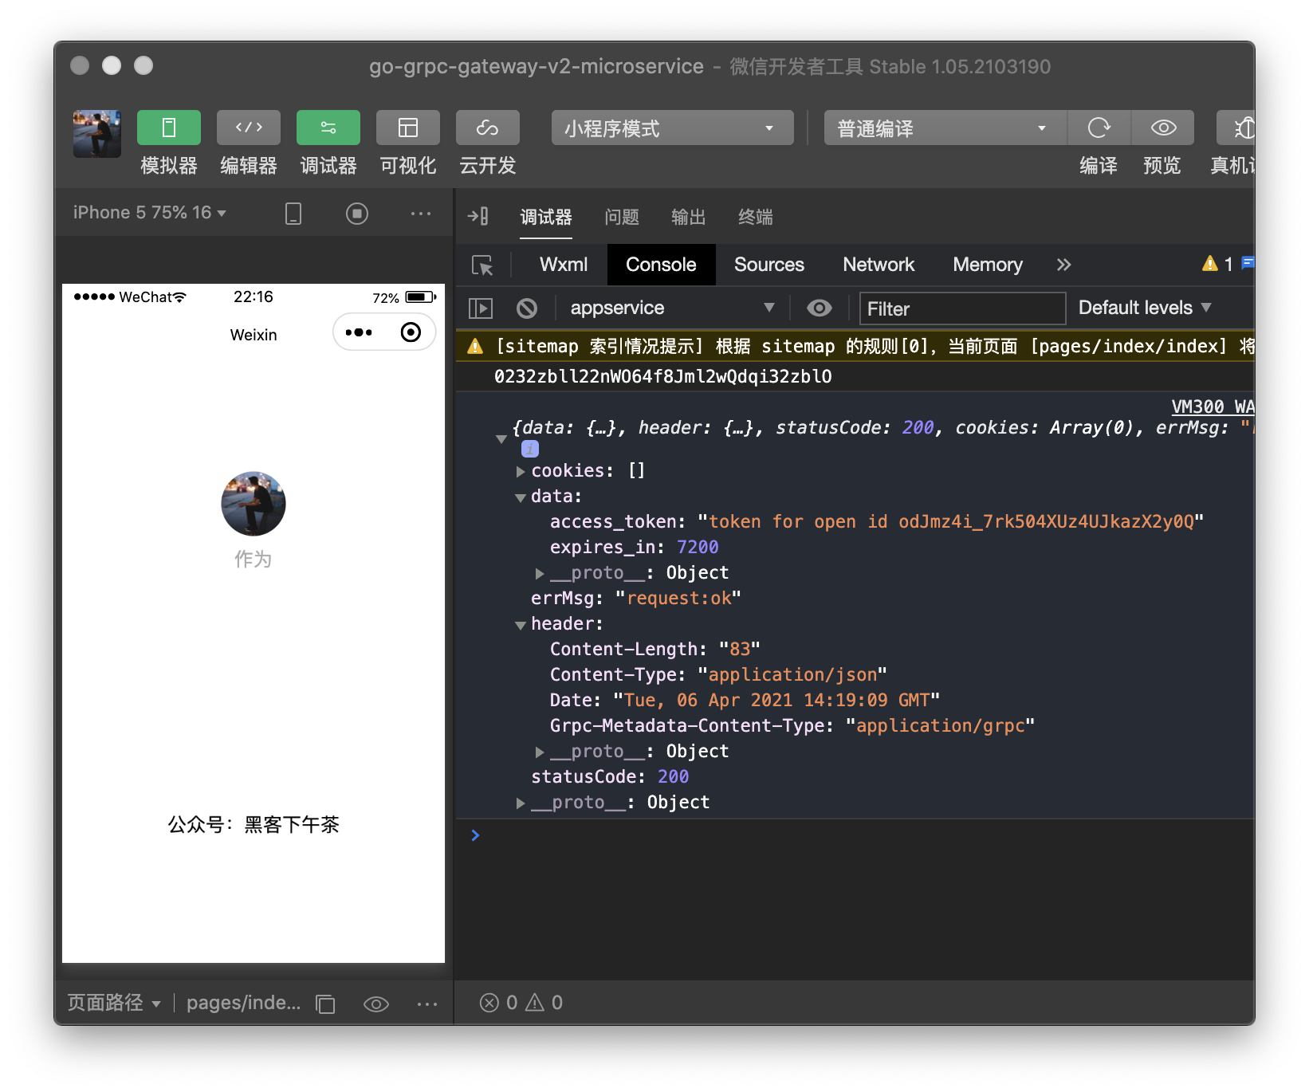Toggle the live expression eye icon

pos(819,308)
